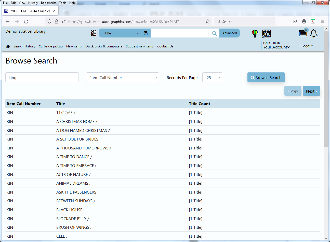Open the title ACTS OF NATURE /
330x242 pixels.
(73, 175)
